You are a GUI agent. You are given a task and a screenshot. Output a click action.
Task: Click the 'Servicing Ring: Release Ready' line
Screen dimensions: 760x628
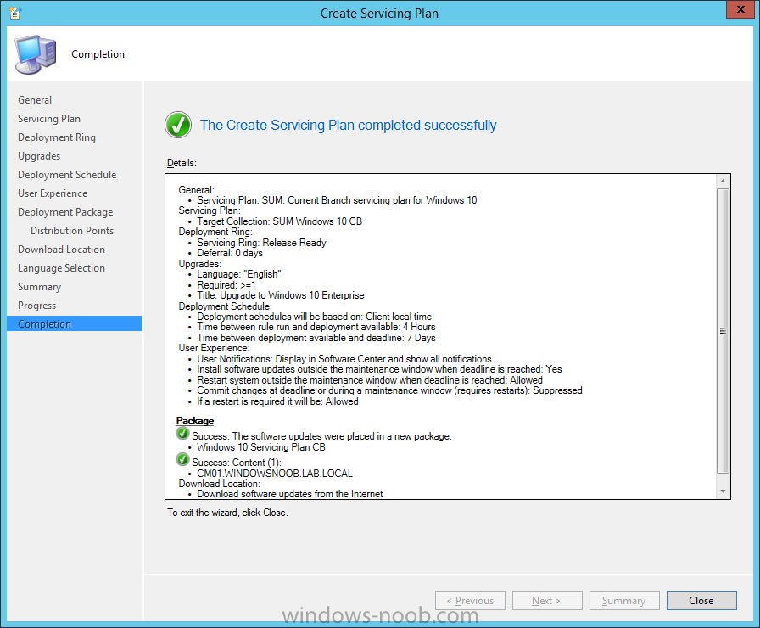coord(262,243)
